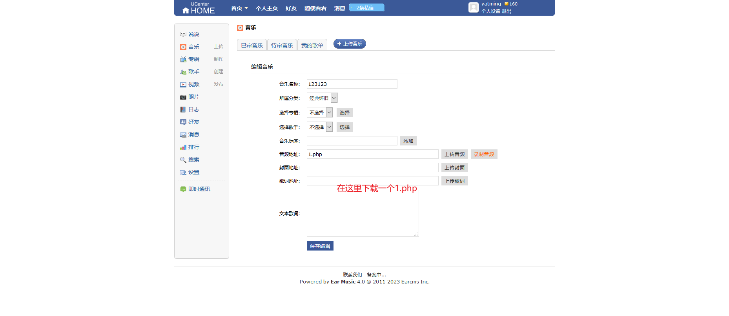Click the 视频 video icon in sidebar

click(183, 85)
